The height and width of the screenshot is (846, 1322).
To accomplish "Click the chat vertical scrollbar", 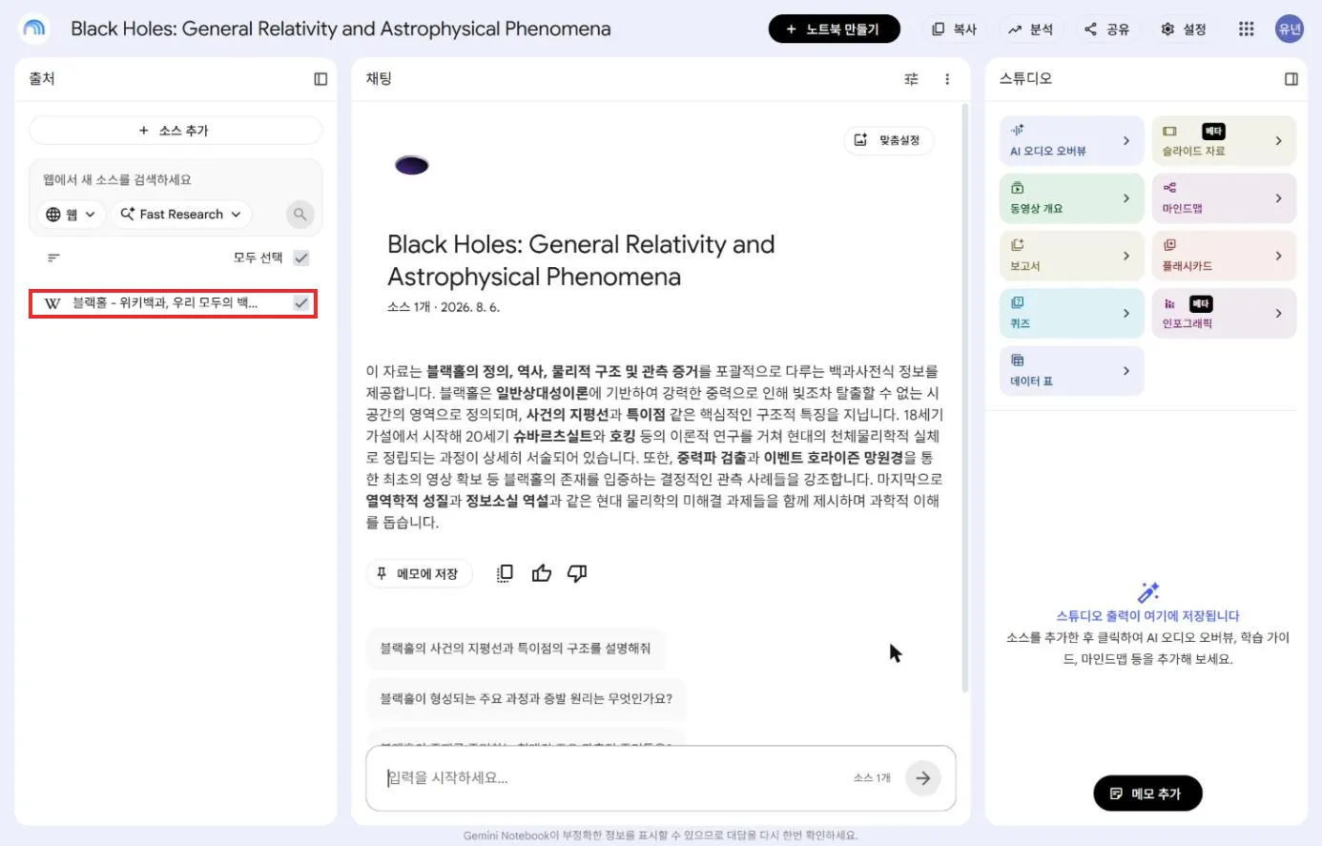I will (965, 399).
